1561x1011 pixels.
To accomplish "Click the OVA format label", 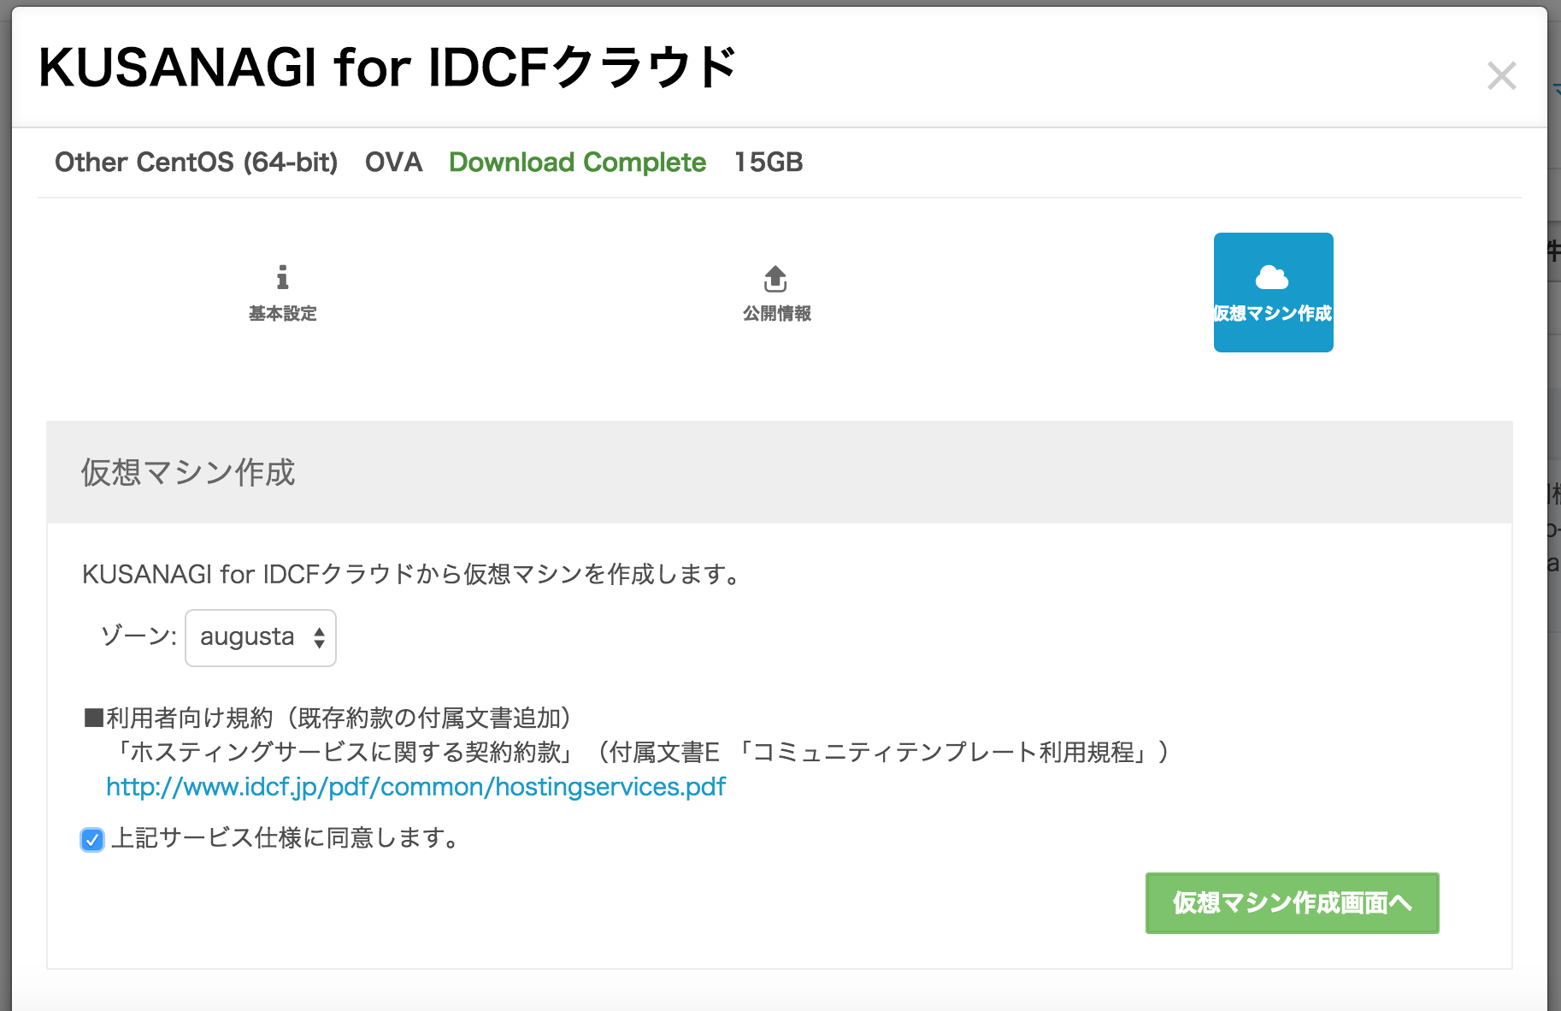I will [x=393, y=163].
